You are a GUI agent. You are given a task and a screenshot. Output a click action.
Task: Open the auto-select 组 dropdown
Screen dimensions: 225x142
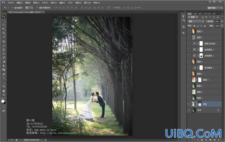(x=29, y=8)
